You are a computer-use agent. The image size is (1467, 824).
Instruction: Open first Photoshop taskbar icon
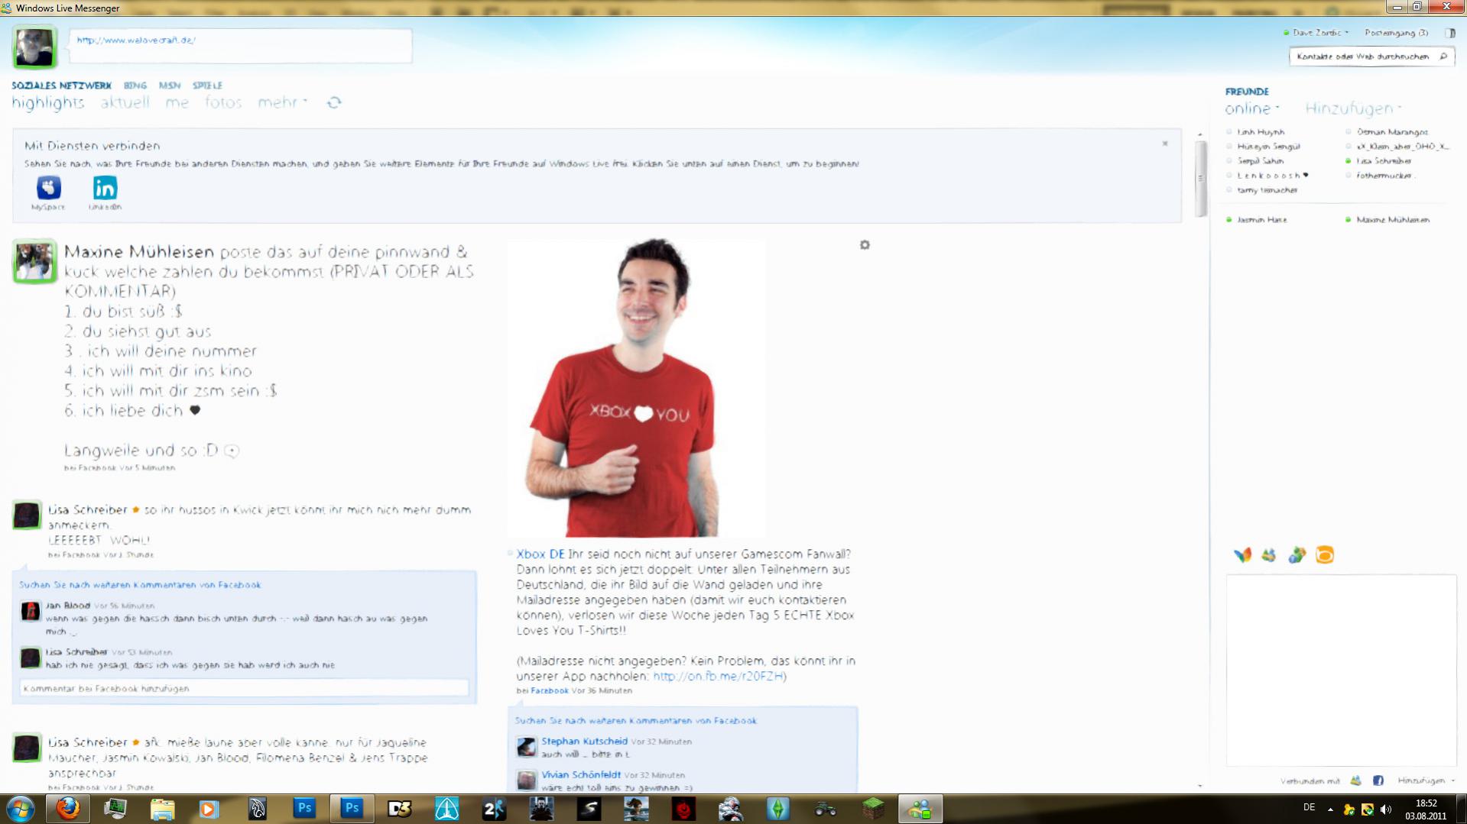[304, 809]
